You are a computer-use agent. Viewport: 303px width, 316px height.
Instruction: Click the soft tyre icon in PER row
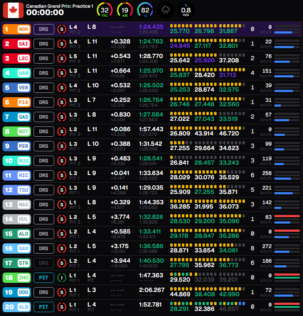point(62,146)
